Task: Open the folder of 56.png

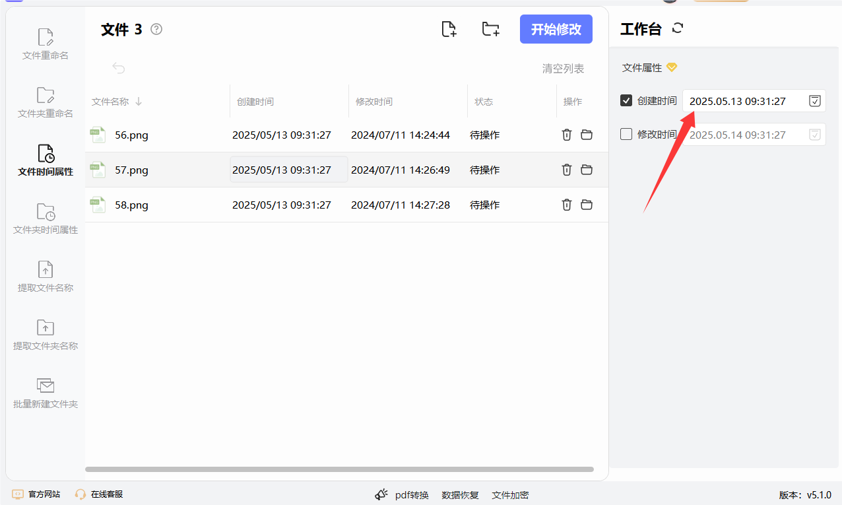Action: (x=587, y=135)
